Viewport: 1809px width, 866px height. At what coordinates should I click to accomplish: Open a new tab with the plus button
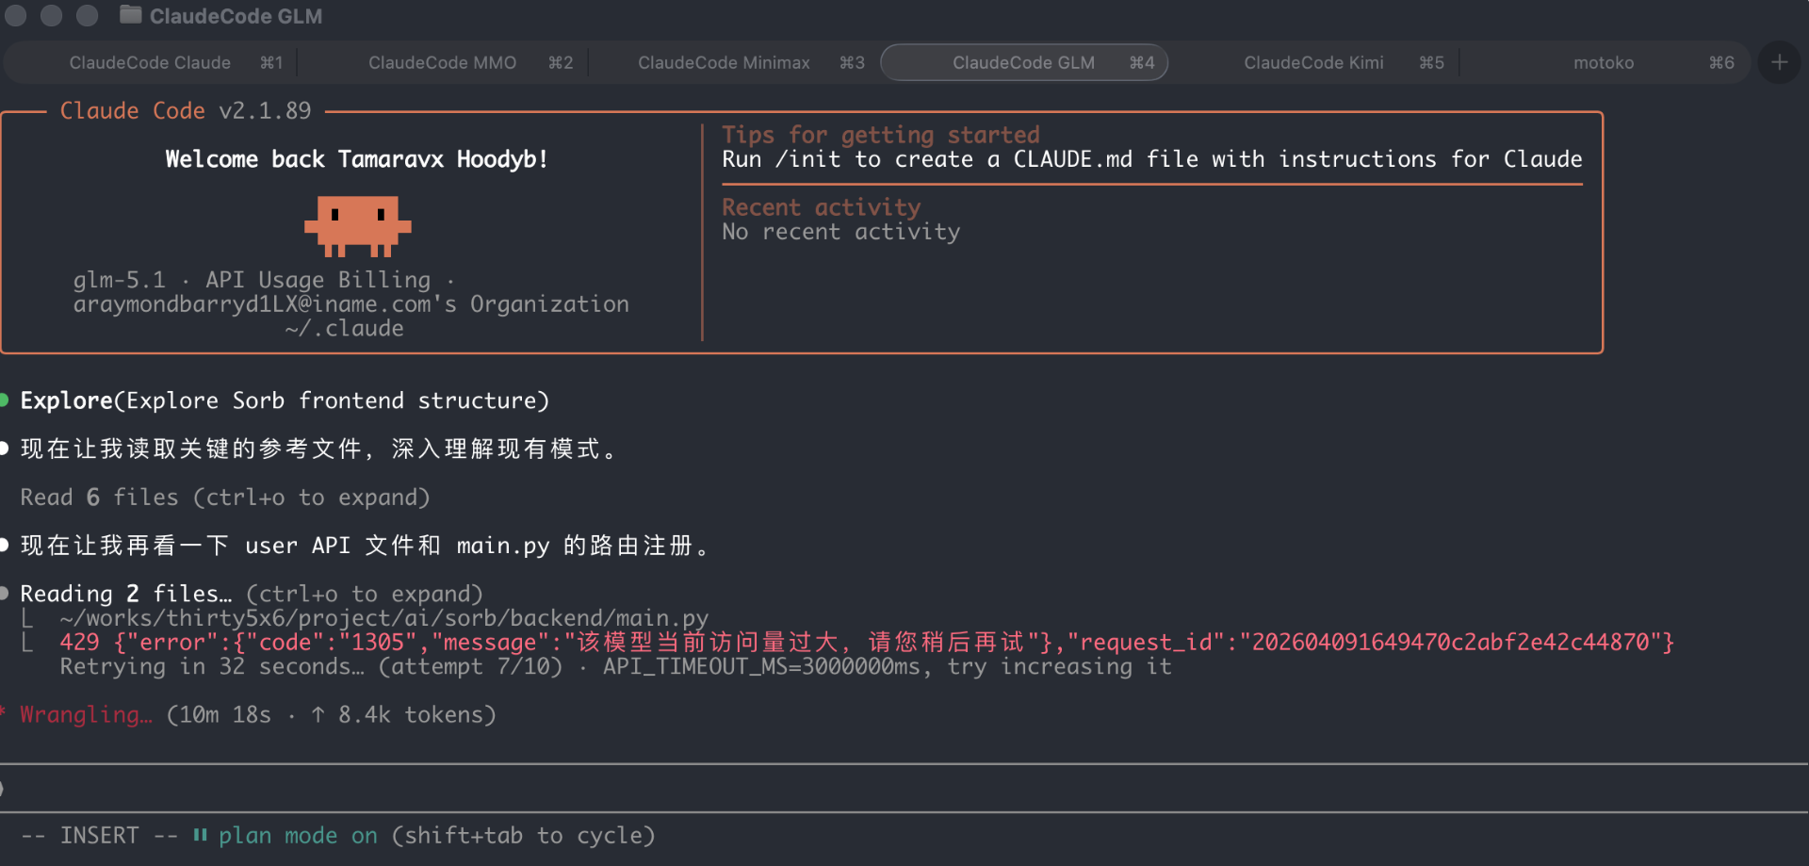pyautogui.click(x=1779, y=62)
